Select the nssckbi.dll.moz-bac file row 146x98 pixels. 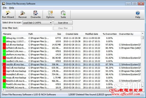(71, 64)
